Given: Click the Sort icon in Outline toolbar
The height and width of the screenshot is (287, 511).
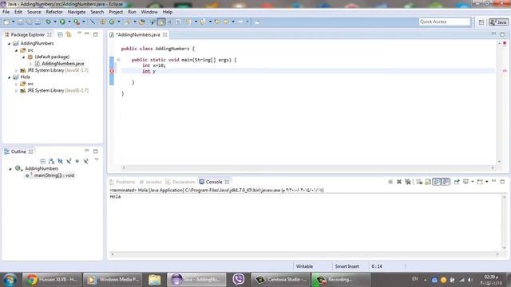Looking at the screenshot, I should 51,161.
